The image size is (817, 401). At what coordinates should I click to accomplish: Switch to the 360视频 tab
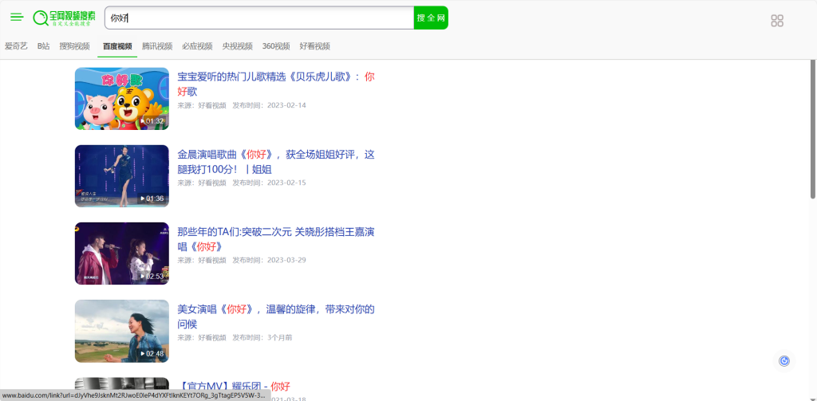[x=276, y=46]
